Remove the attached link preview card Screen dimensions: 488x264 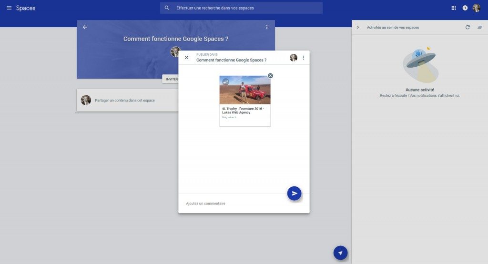pyautogui.click(x=270, y=76)
